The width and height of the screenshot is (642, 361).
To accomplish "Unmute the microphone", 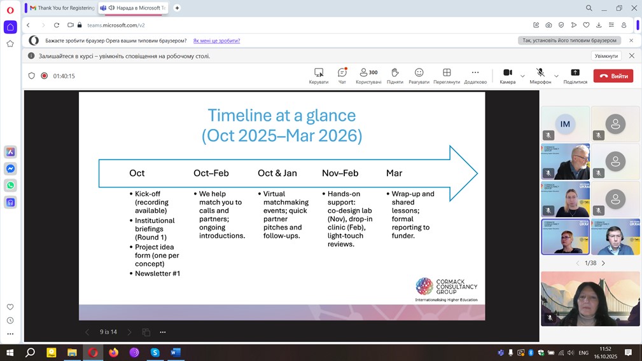I will [x=540, y=74].
